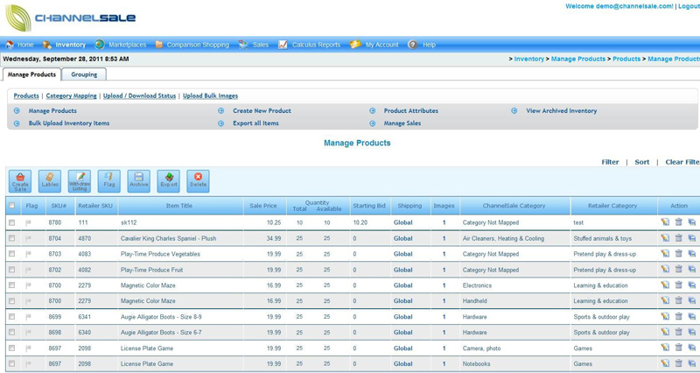
Task: Click the edit icon for sk112 row
Action: point(665,222)
